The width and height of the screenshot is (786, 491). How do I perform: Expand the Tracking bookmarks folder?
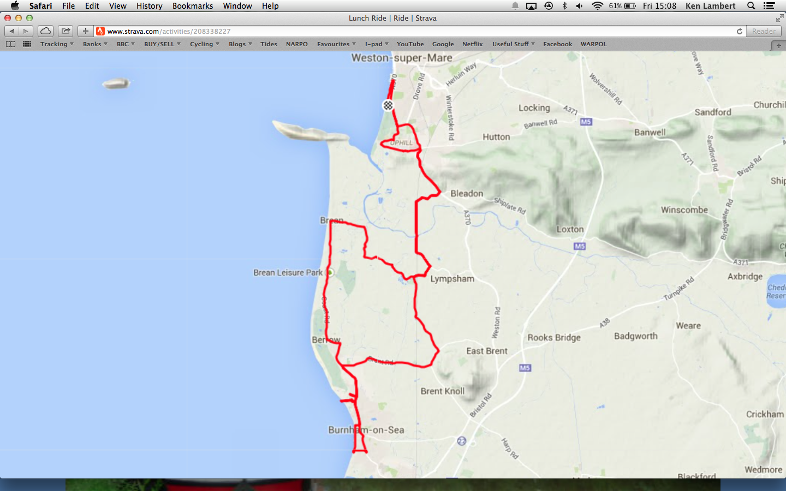tap(57, 44)
